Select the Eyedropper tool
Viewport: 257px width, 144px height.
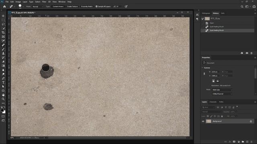coord(3,41)
